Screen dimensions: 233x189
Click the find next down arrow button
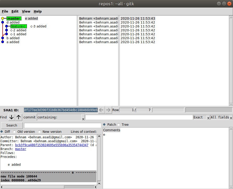pos(11,117)
